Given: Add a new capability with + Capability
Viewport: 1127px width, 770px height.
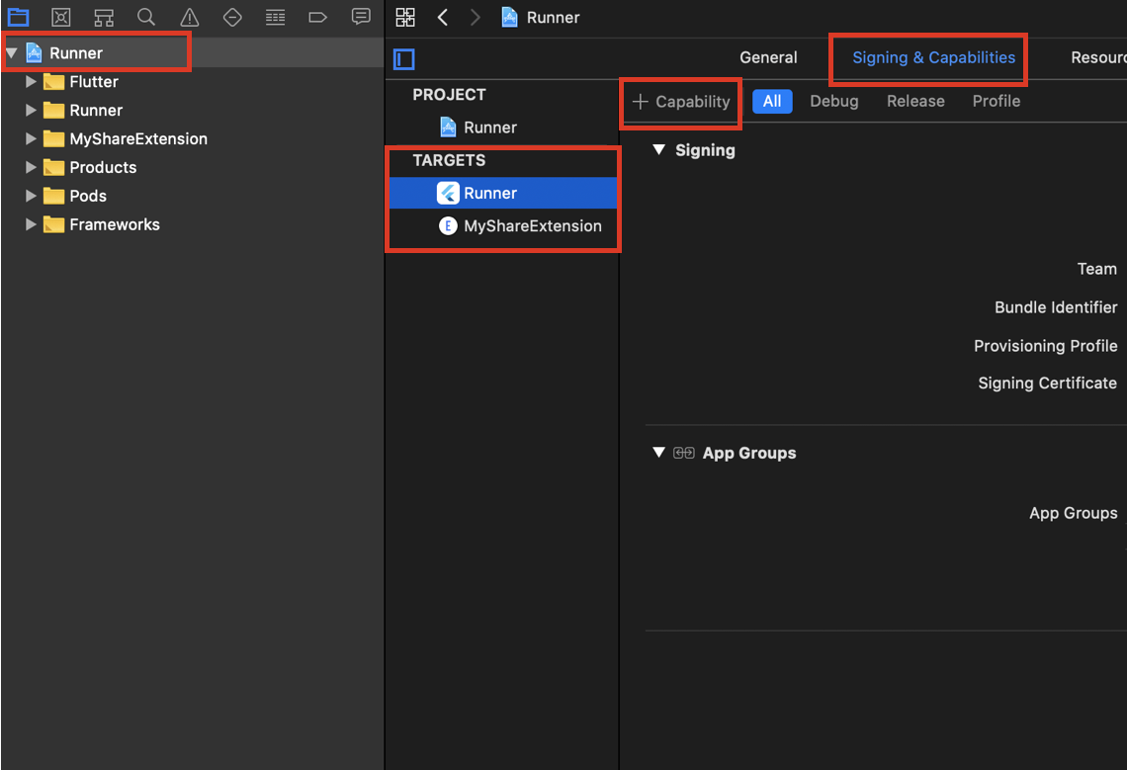Looking at the screenshot, I should tap(681, 102).
